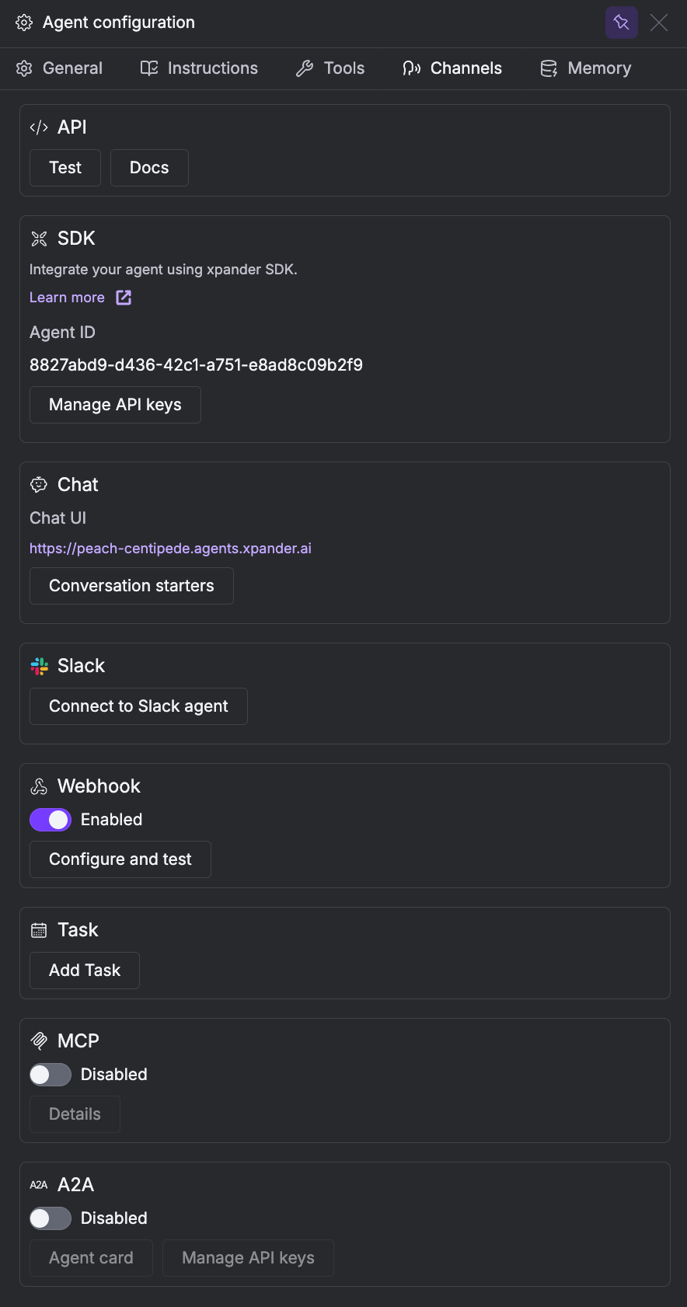
Task: Click Connect to Slack agent
Action: [x=138, y=706]
